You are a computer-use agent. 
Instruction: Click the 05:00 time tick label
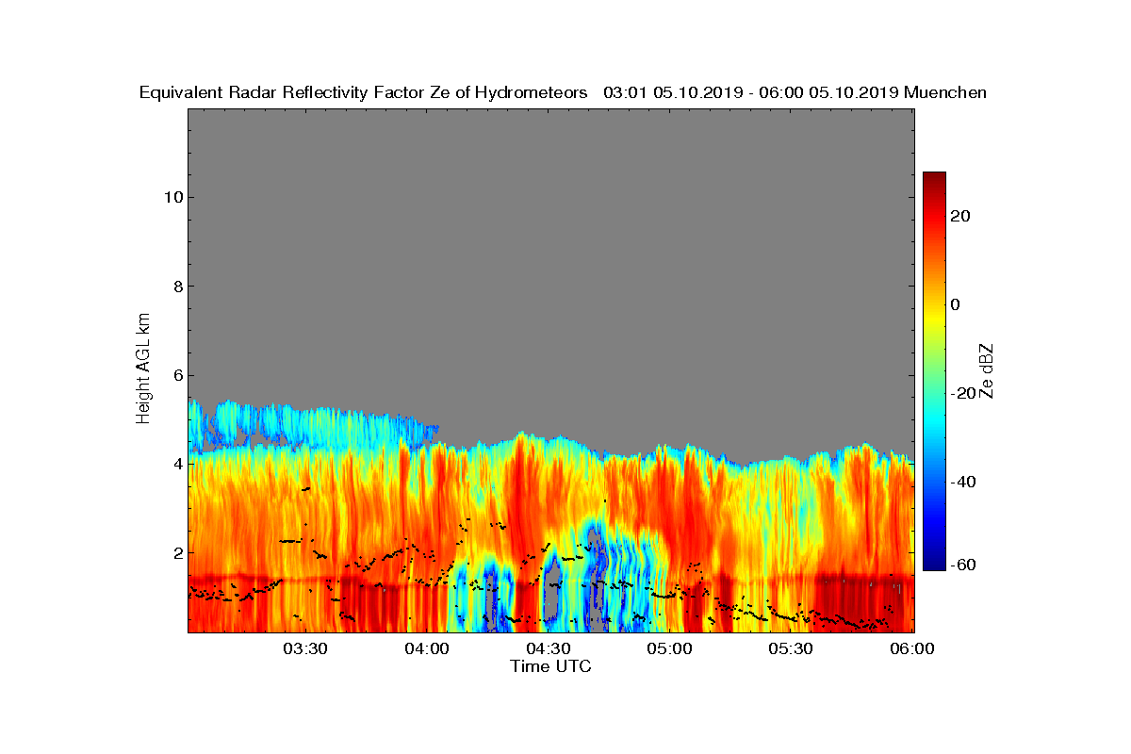pos(670,648)
